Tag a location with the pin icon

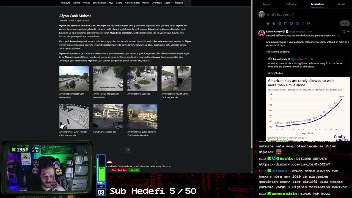pyautogui.click(x=303, y=23)
